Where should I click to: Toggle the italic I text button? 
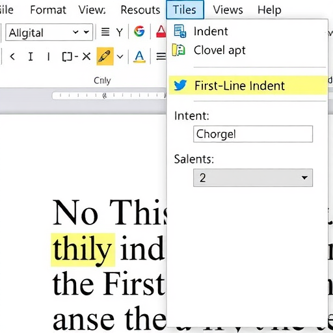tap(31, 57)
